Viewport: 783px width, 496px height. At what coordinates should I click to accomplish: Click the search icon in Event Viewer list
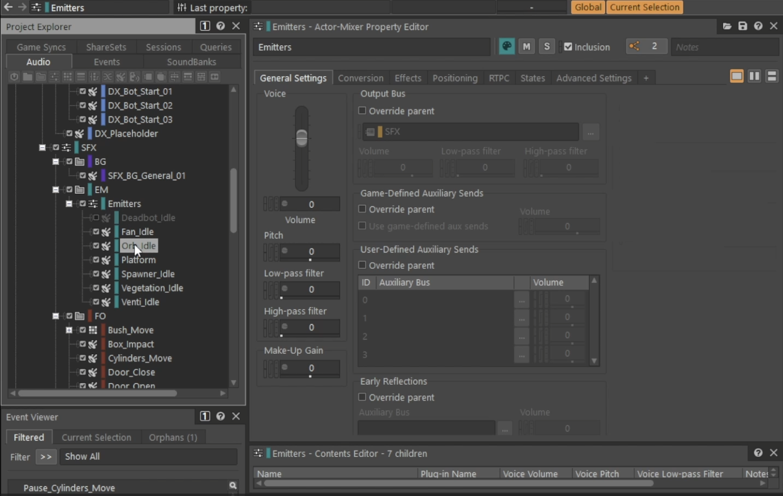pyautogui.click(x=233, y=486)
